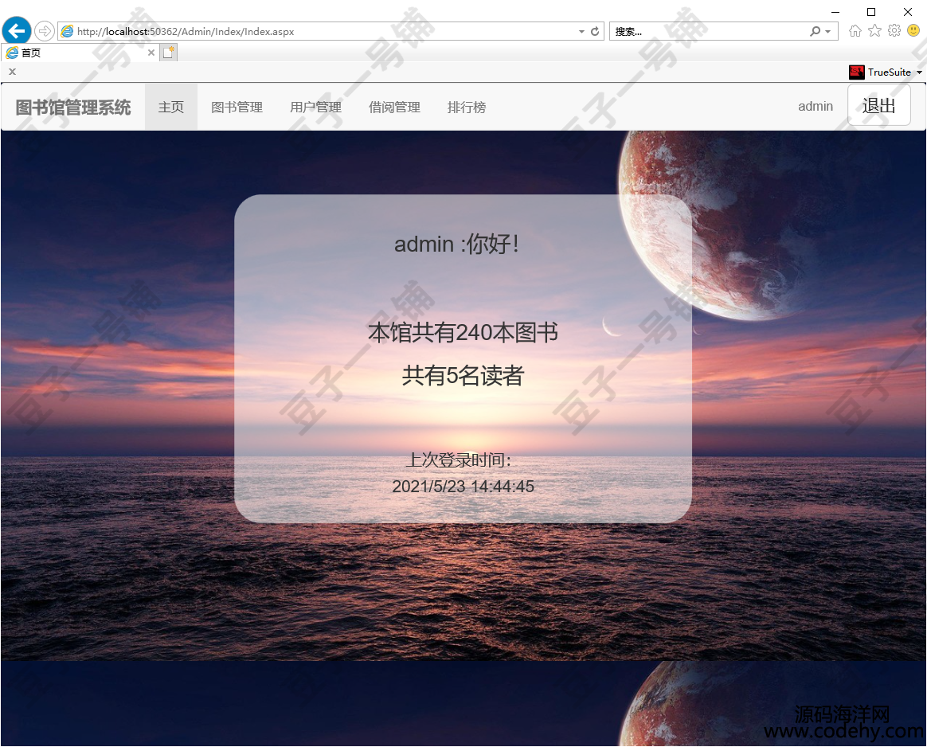Image resolution: width=927 pixels, height=747 pixels.
Task: Minimize the browser window
Action: pyautogui.click(x=835, y=12)
